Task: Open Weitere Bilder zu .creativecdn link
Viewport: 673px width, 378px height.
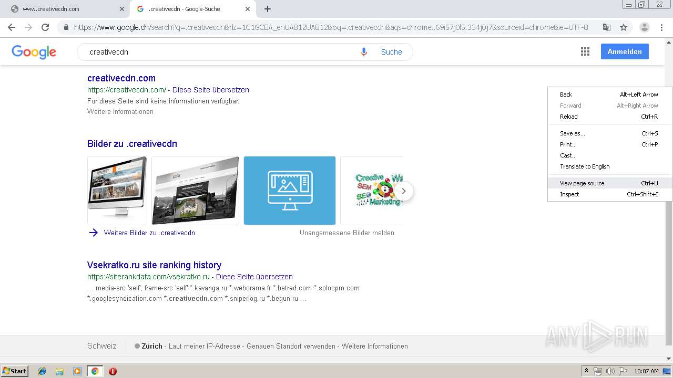Action: 149,233
